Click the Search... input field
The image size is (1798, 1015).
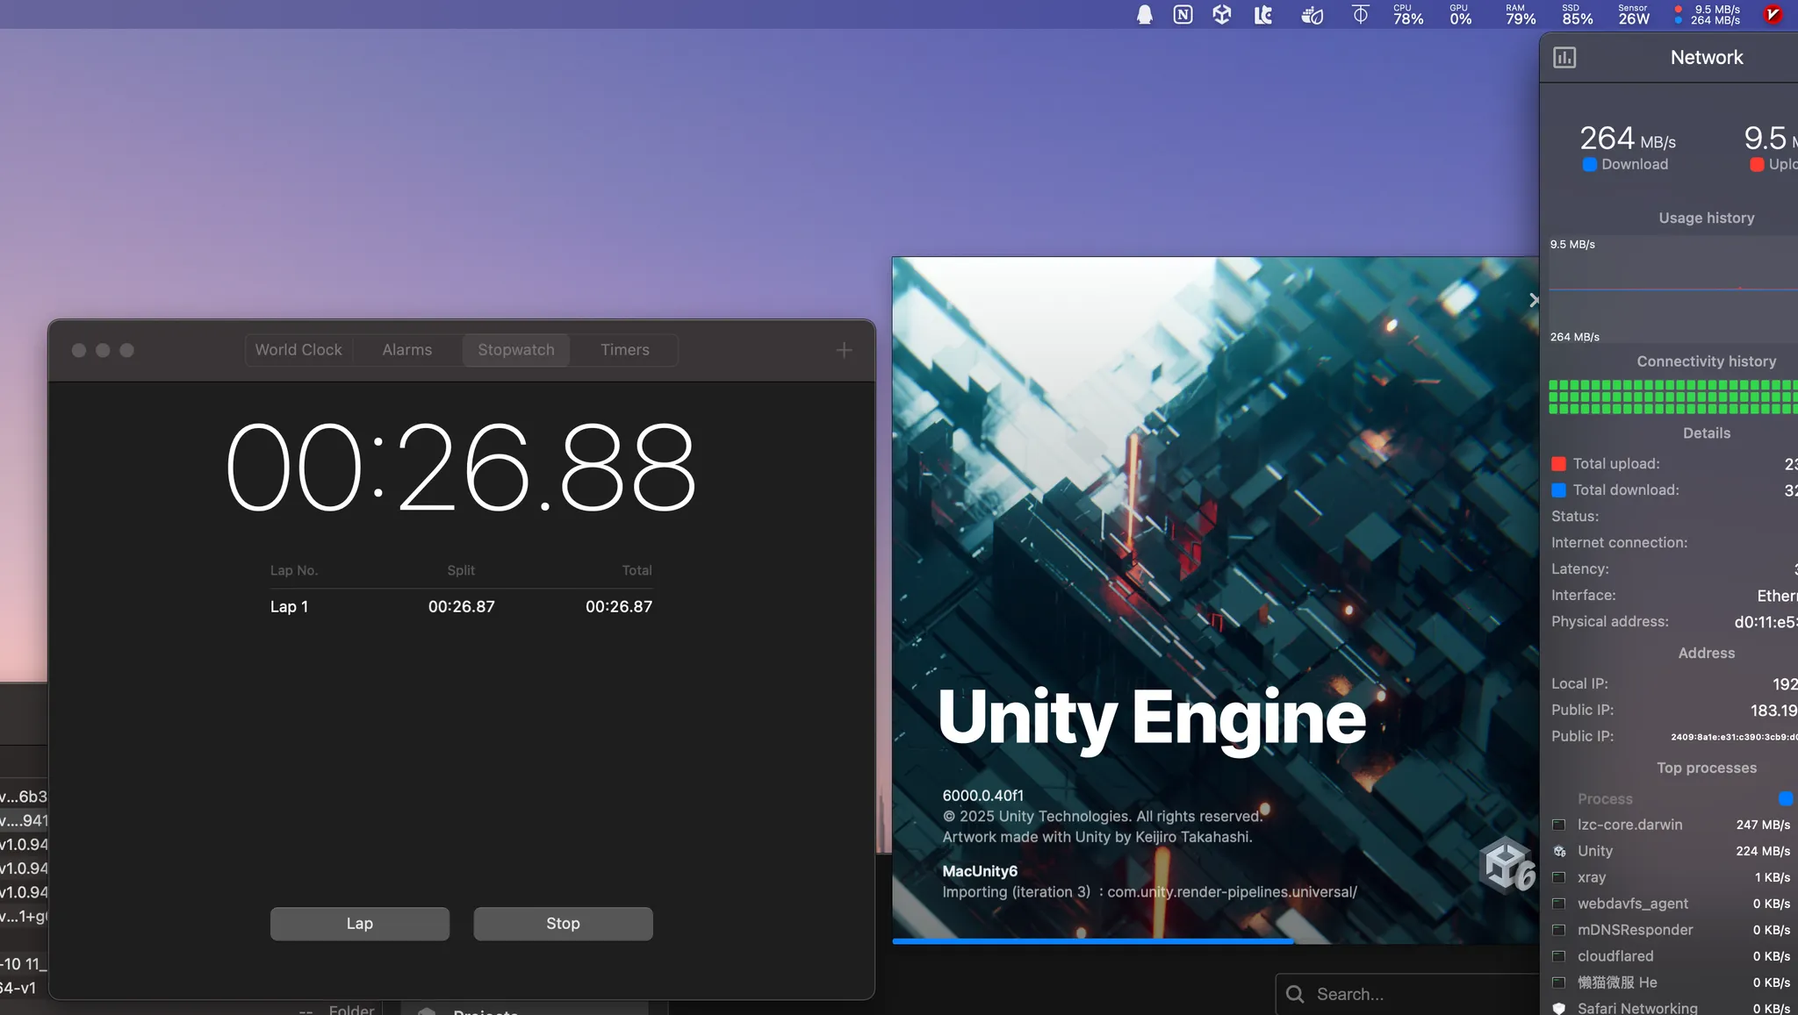[x=1408, y=994]
